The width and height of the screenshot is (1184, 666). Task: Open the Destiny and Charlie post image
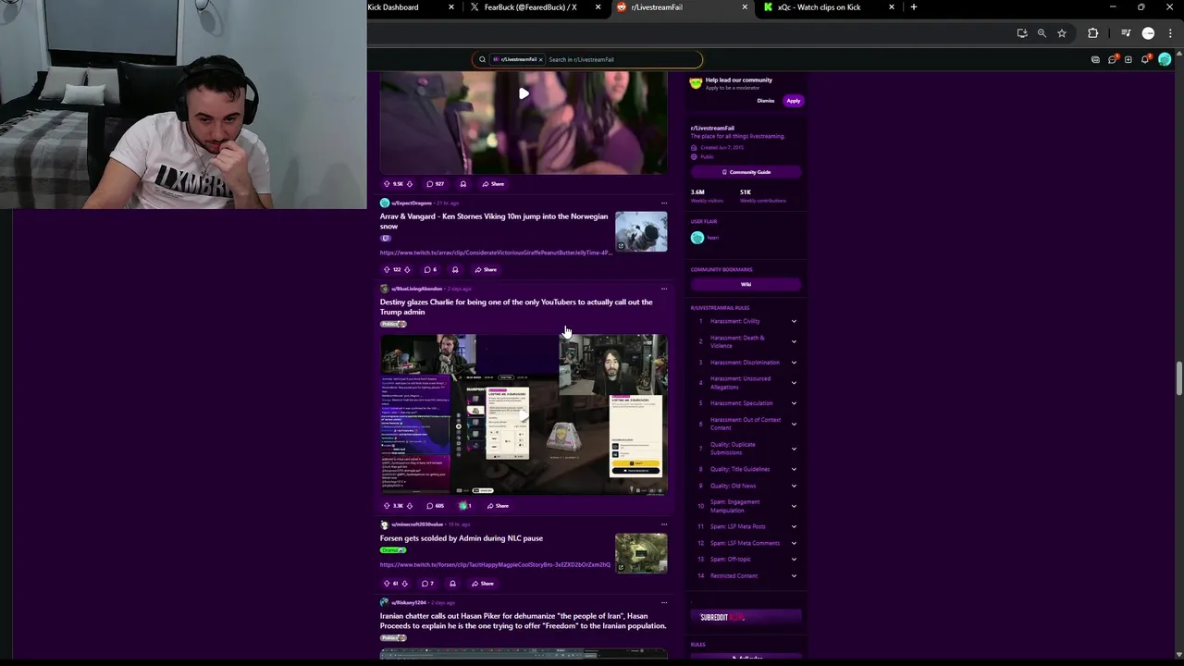click(524, 414)
